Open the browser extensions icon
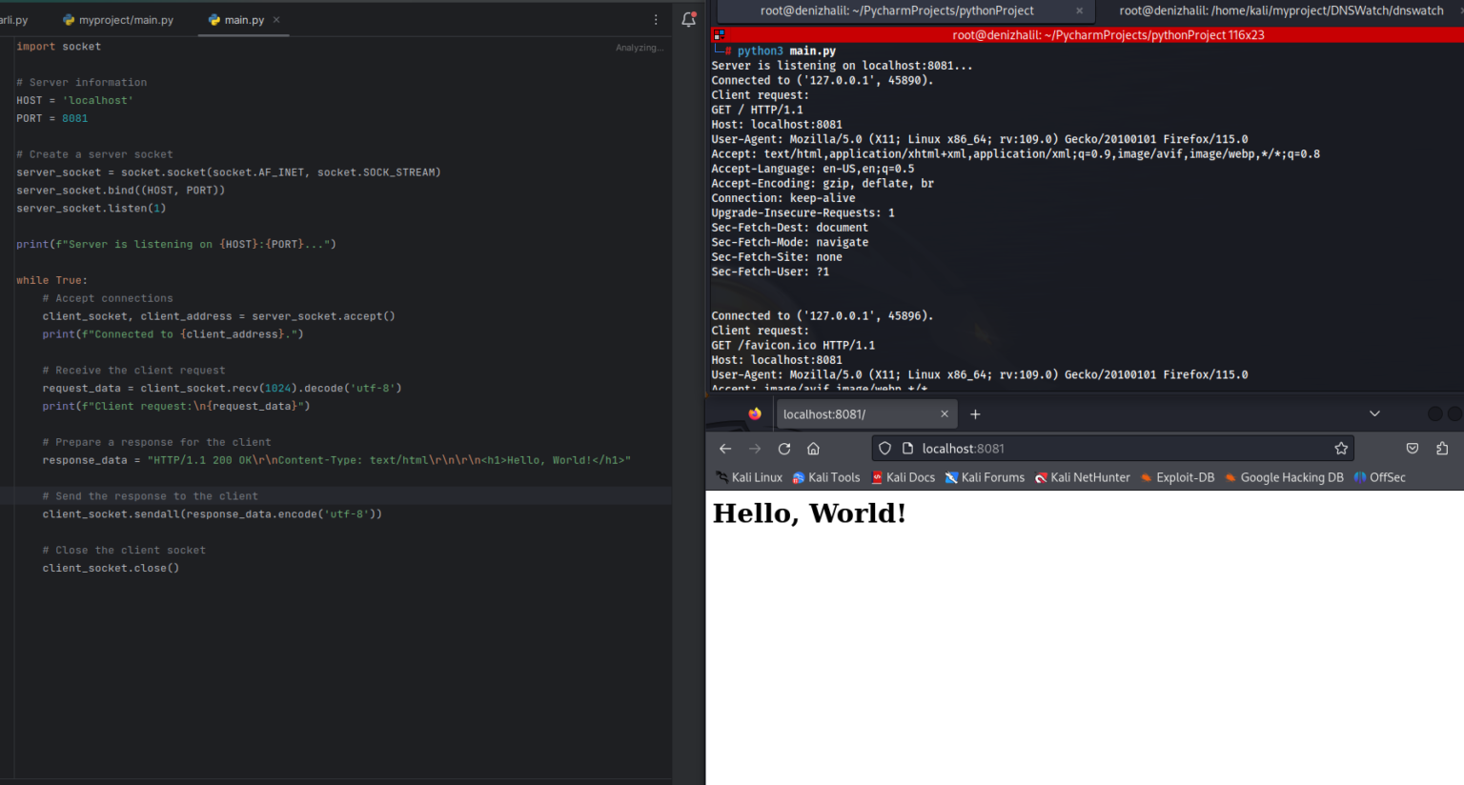This screenshot has width=1464, height=785. [x=1440, y=448]
